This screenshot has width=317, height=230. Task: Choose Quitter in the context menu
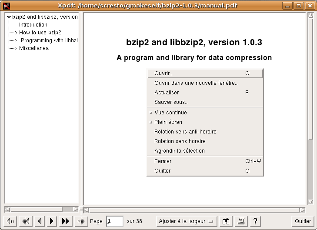click(205, 171)
